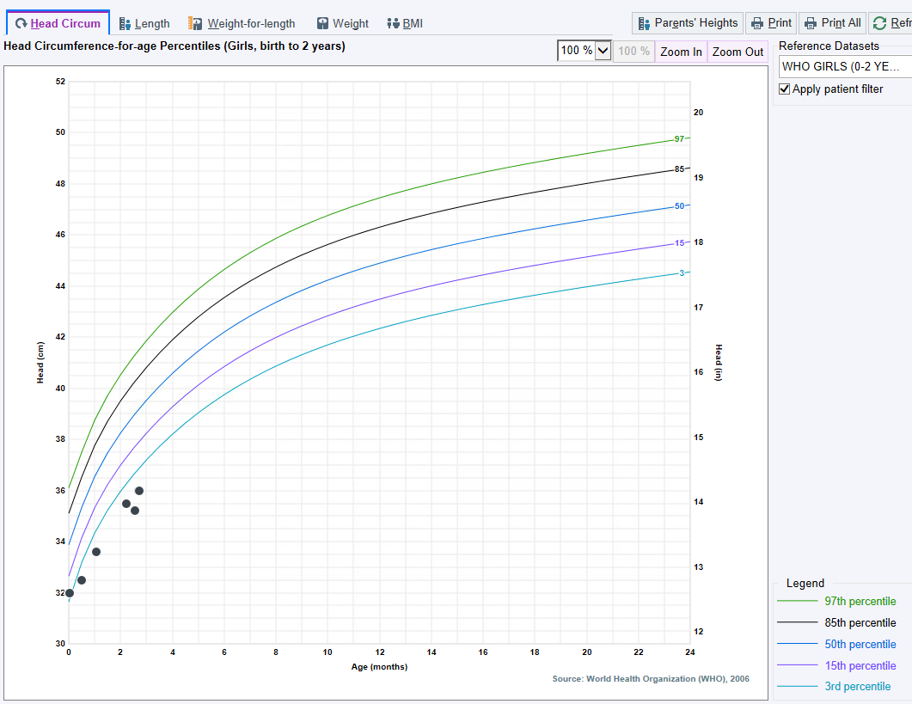Click the BMI people icon
Viewport: 912px width, 704px height.
(x=393, y=23)
